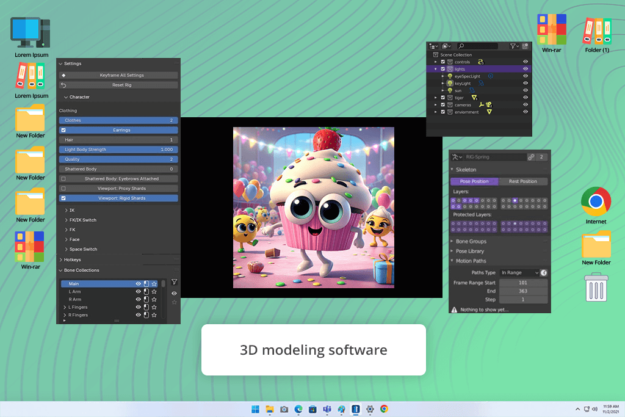This screenshot has height=417, width=625.
Task: Click the controls armature data icon
Action: click(x=481, y=62)
